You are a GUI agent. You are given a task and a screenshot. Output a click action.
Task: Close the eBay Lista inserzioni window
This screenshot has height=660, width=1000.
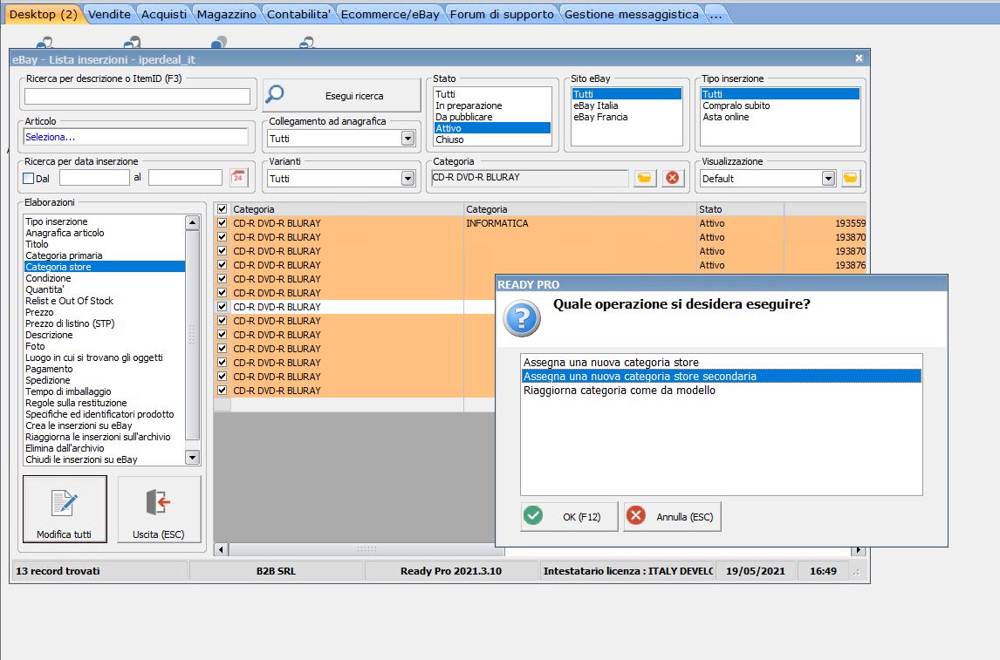click(859, 58)
